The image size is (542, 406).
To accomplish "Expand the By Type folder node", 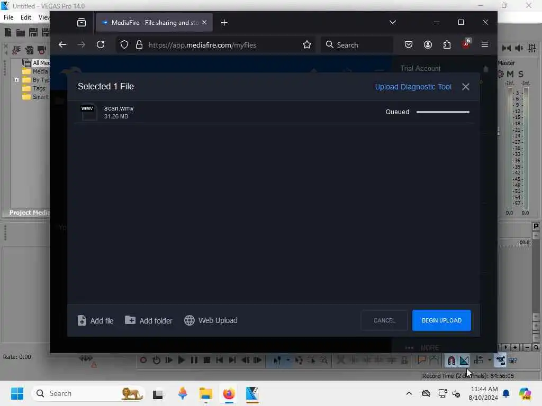I will (16, 80).
